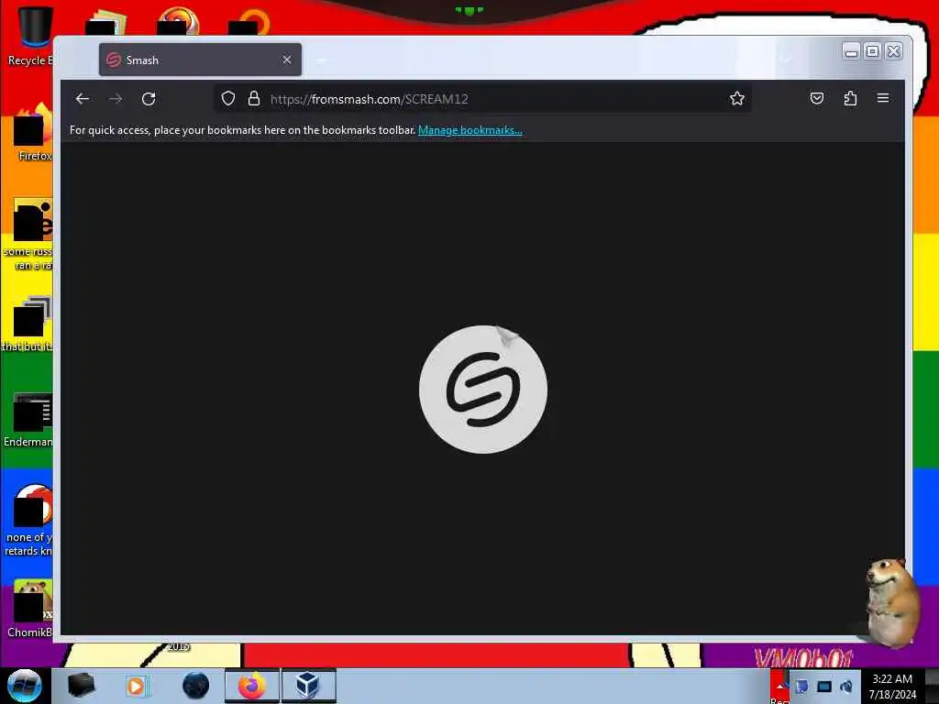Select the Enderman desktop icon
This screenshot has height=704, width=939.
[x=28, y=419]
